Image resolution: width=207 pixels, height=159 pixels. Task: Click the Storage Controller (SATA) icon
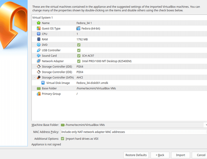click(x=39, y=77)
